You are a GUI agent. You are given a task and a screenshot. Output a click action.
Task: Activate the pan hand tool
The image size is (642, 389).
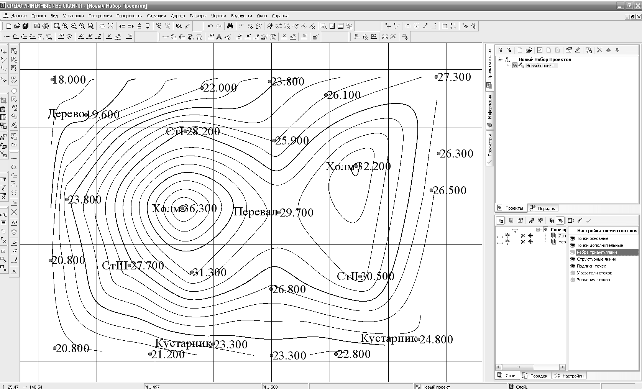(x=102, y=26)
